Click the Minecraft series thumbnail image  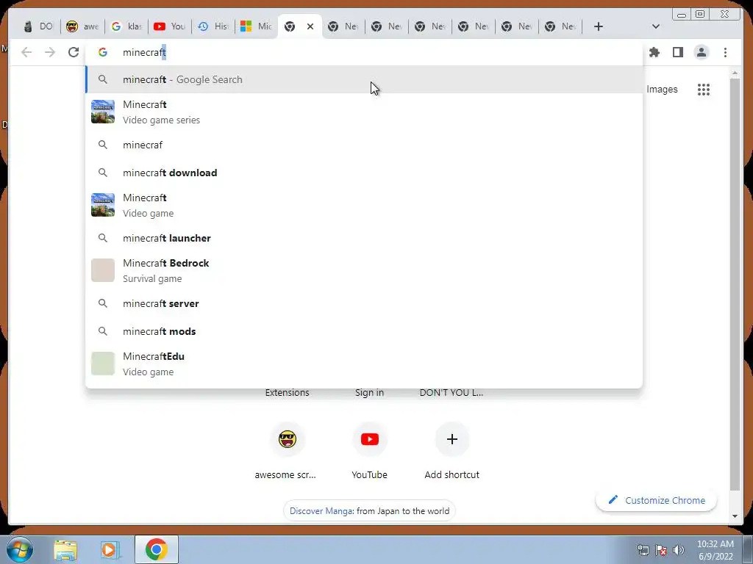click(x=103, y=112)
